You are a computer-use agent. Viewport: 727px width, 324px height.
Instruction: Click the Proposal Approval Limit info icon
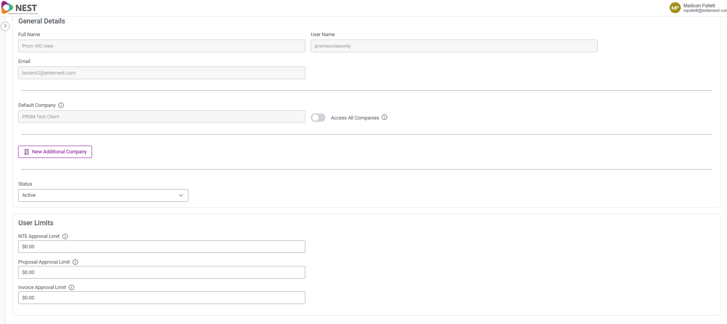coord(75,262)
